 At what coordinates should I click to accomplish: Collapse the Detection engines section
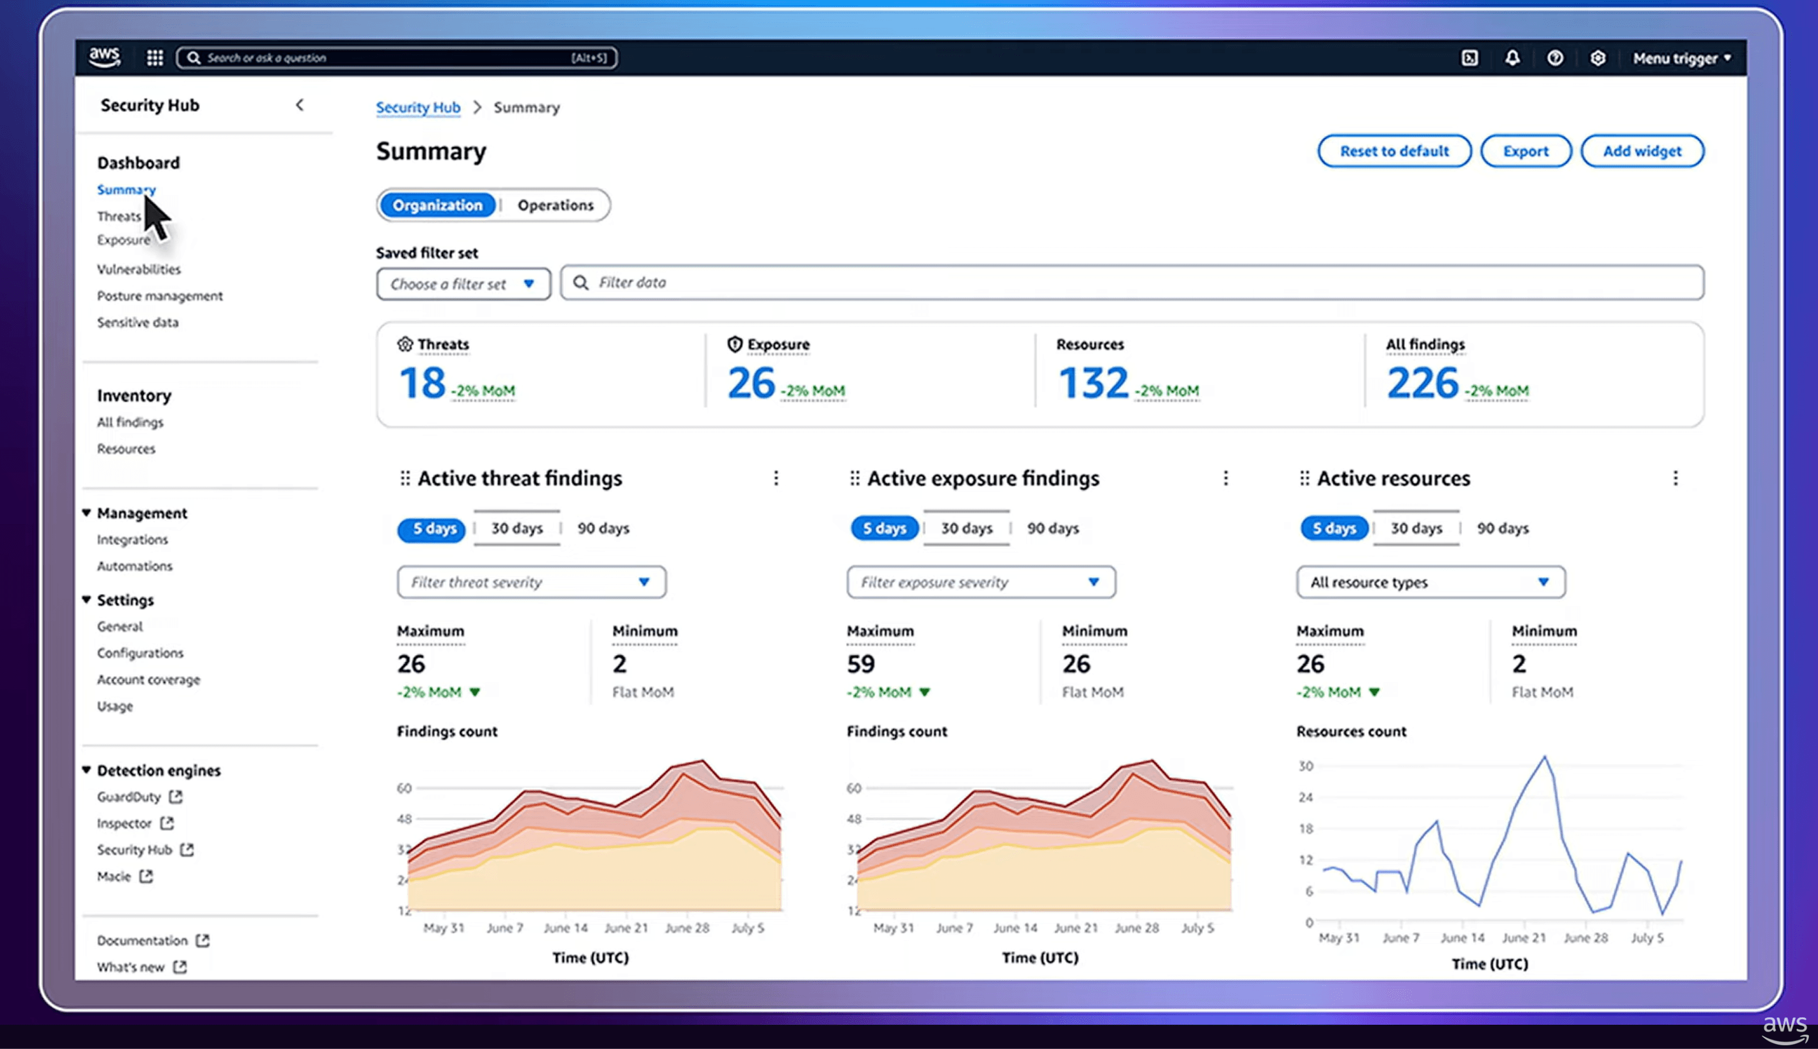86,770
